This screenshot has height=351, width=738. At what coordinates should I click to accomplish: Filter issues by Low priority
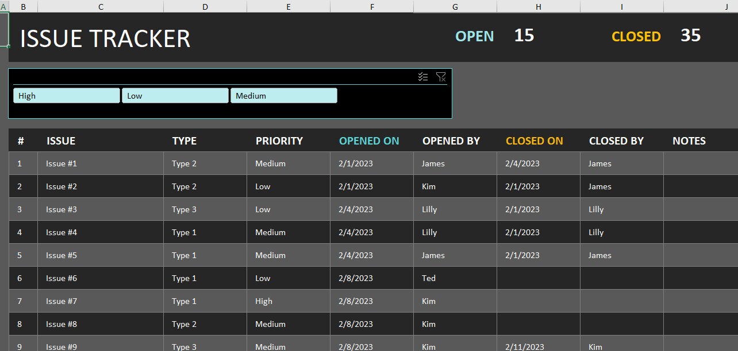coord(175,96)
